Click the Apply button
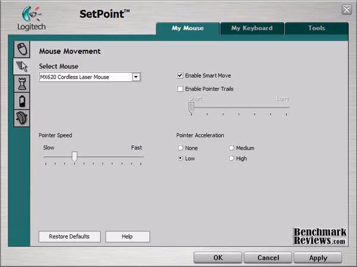The image size is (357, 267). click(318, 258)
